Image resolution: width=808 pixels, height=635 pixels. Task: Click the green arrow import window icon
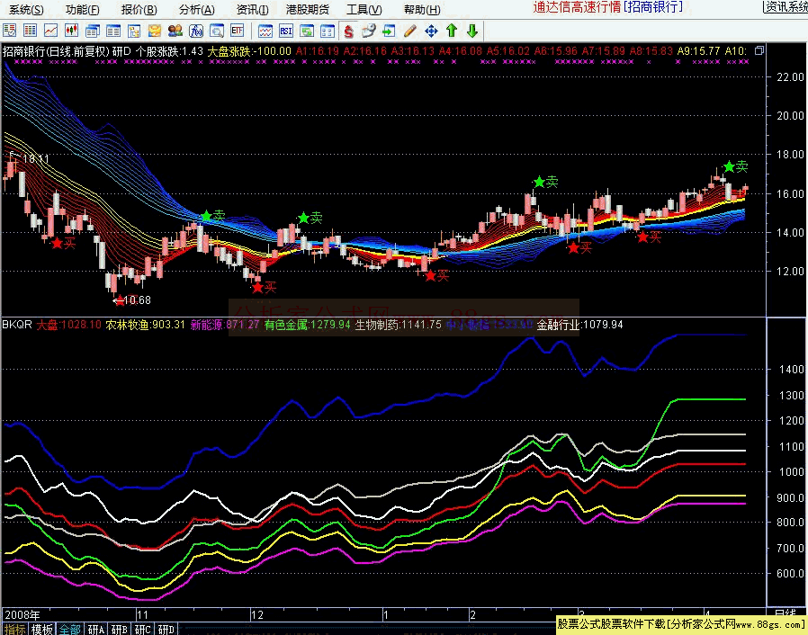coord(389,31)
